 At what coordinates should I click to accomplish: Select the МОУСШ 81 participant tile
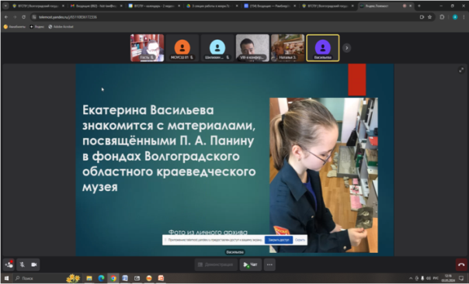[182, 48]
